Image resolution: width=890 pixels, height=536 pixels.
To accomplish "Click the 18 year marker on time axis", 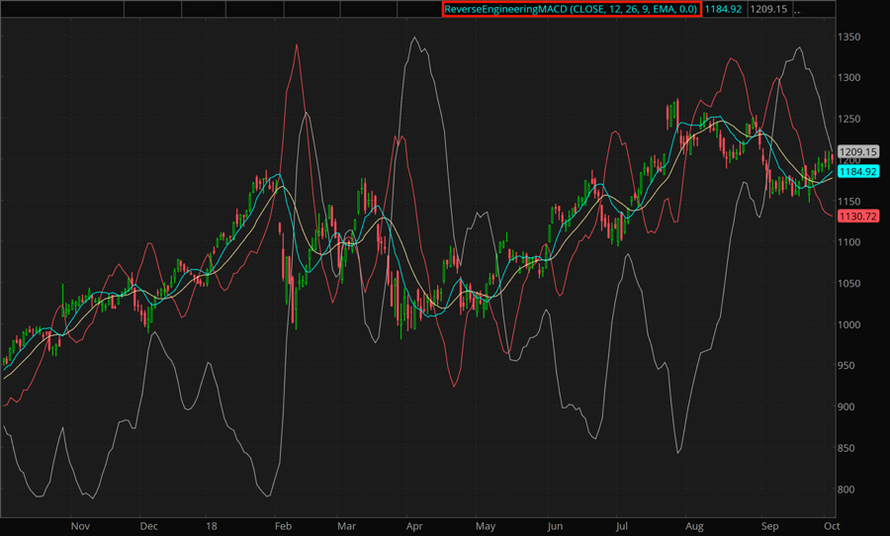I will tap(214, 526).
